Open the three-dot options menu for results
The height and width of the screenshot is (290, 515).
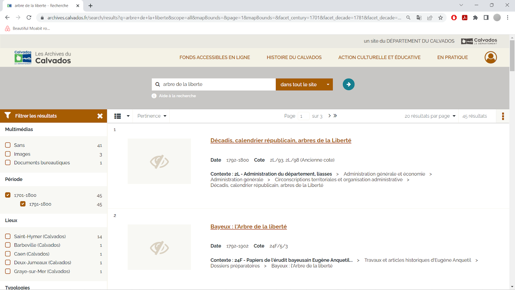[x=503, y=116]
